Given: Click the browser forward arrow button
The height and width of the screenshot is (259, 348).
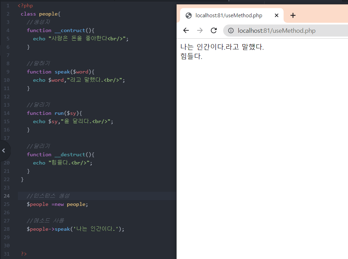Looking at the screenshot, I should (200, 30).
